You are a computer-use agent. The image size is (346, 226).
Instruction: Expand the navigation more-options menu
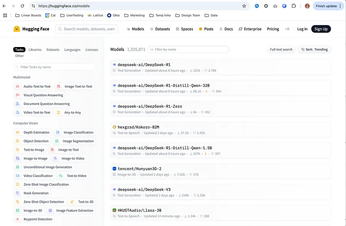tap(287, 29)
